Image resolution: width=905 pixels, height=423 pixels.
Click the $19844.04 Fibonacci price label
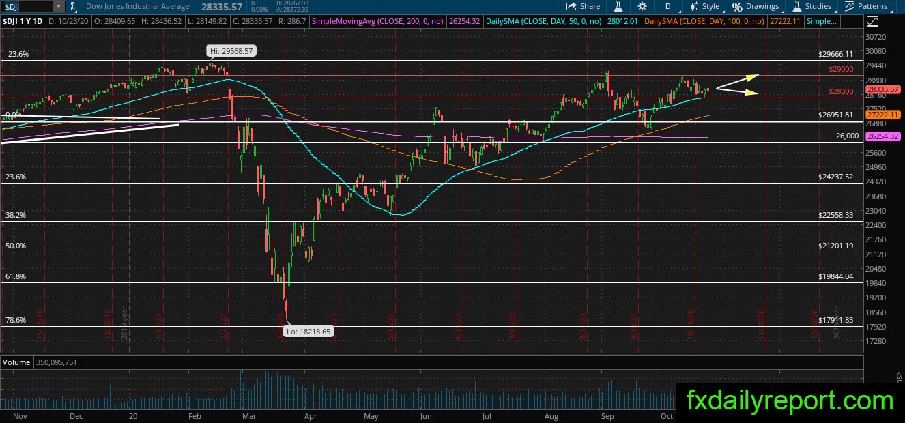coord(836,276)
